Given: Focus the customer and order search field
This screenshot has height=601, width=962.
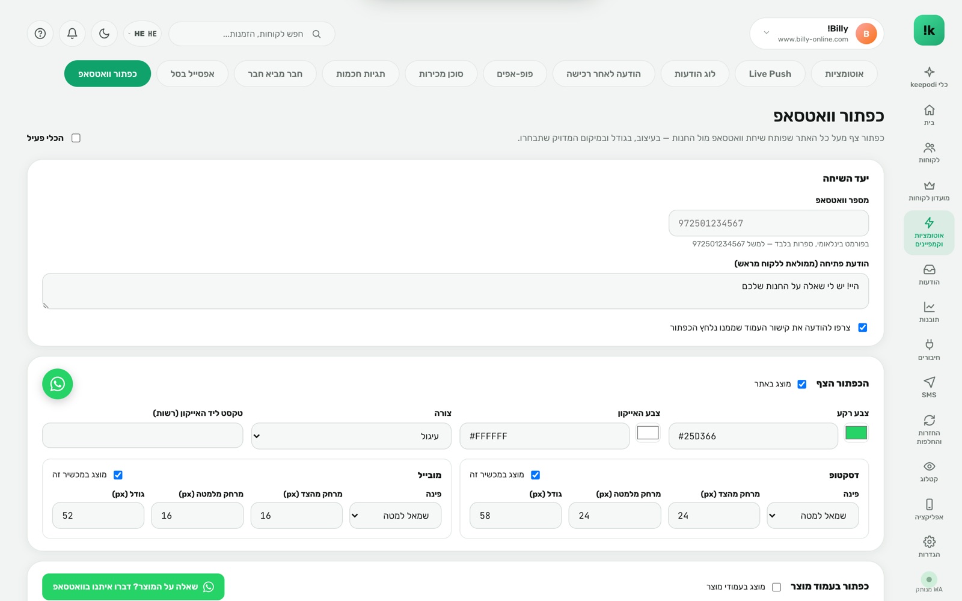Looking at the screenshot, I should point(252,34).
